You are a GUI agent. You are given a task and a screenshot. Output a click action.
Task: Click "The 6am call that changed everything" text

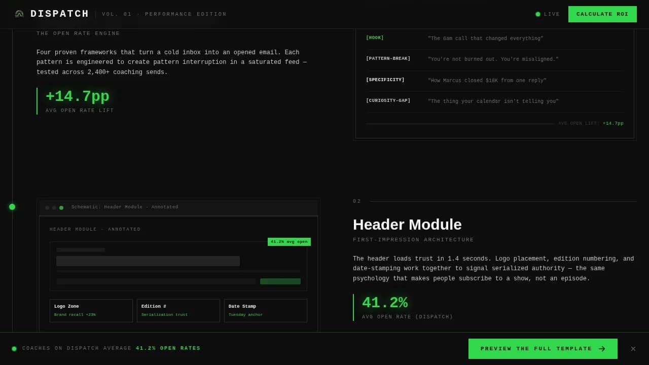click(485, 39)
